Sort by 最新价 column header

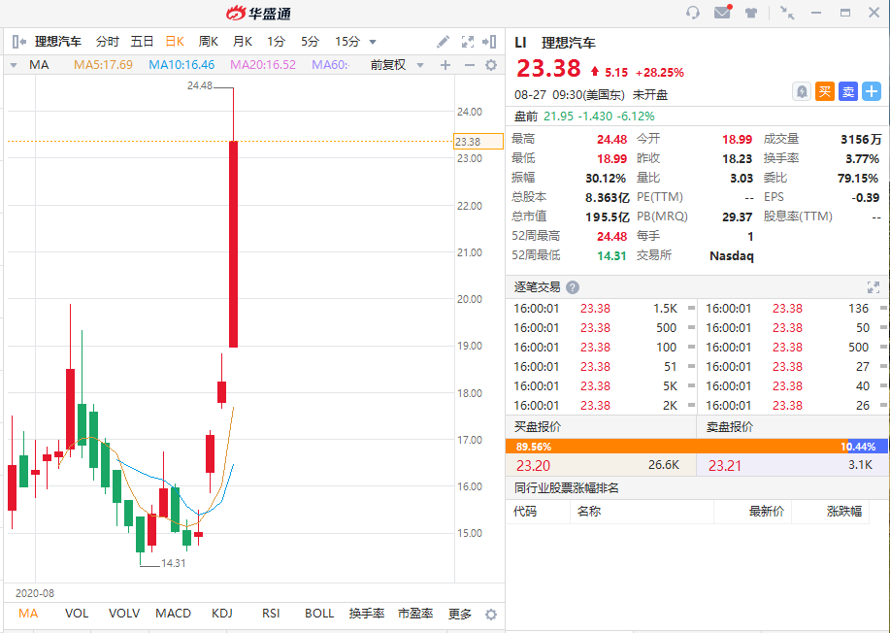767,512
